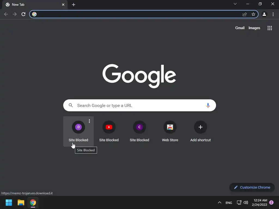Click the Google logo
The width and height of the screenshot is (279, 209).
139,76
